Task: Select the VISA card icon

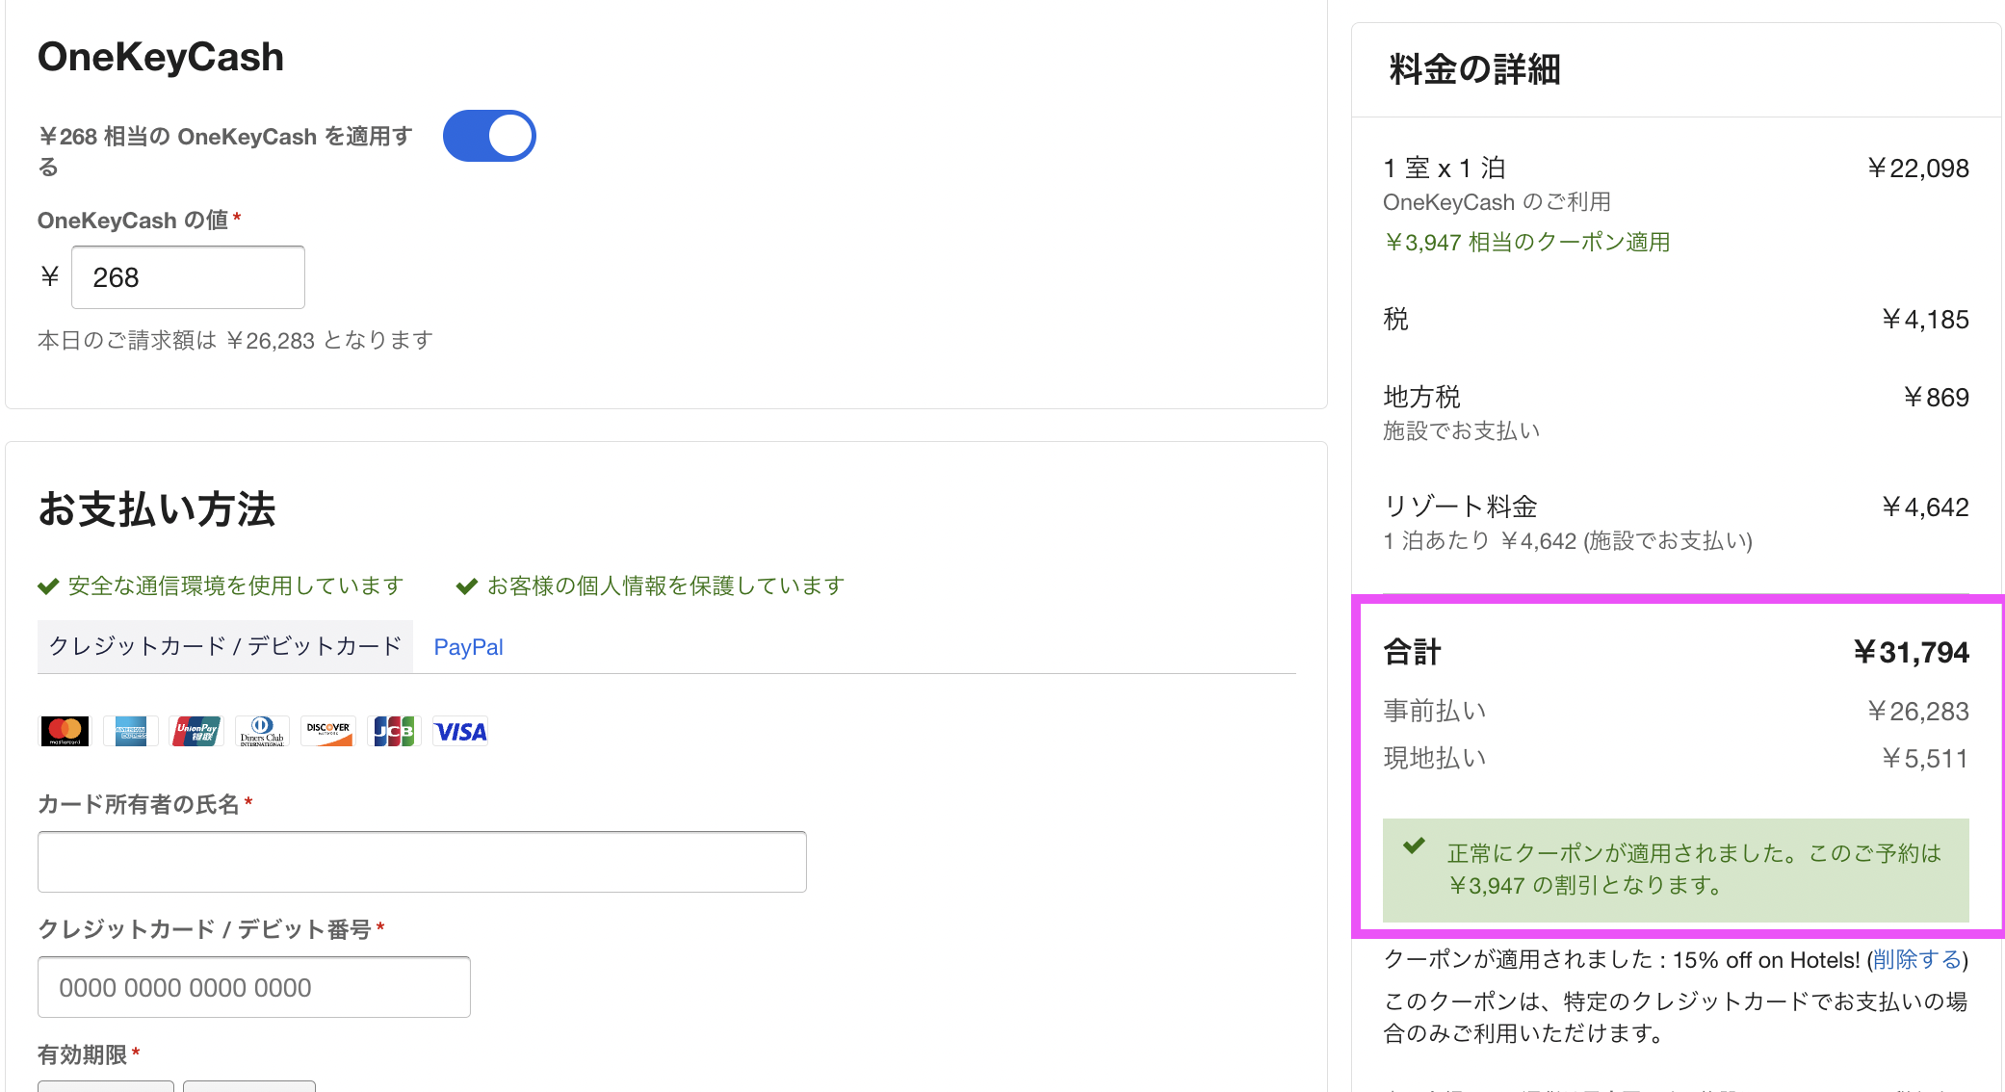Action: coord(459,731)
